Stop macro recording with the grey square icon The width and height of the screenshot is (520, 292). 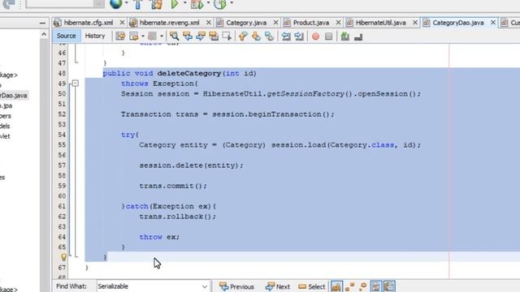tap(328, 36)
